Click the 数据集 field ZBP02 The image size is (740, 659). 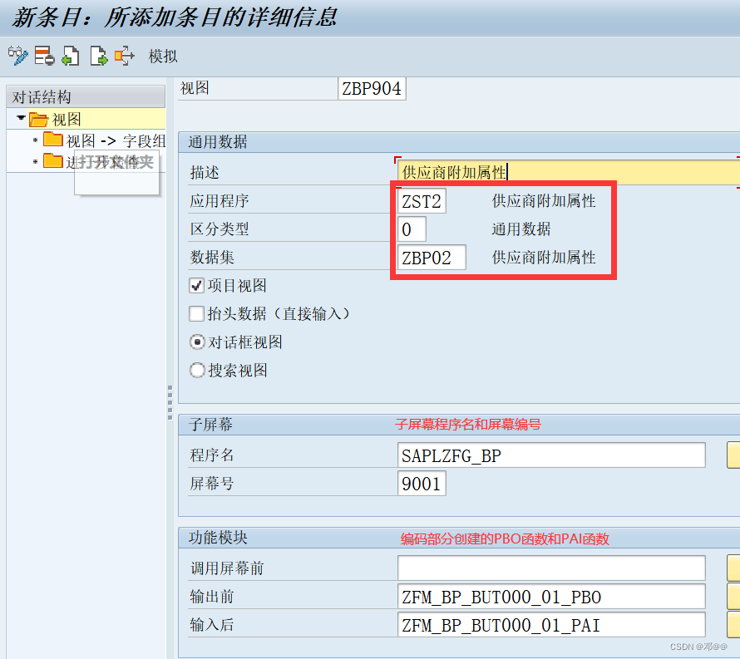[432, 258]
